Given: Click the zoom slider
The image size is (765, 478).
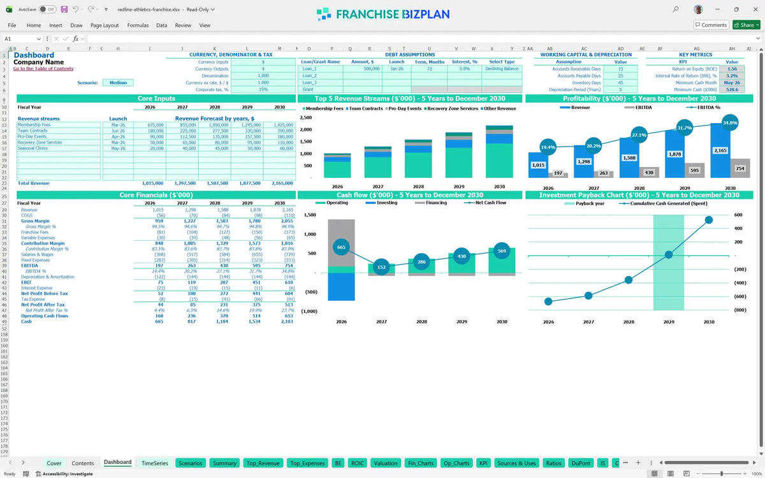Looking at the screenshot, I should [x=720, y=474].
